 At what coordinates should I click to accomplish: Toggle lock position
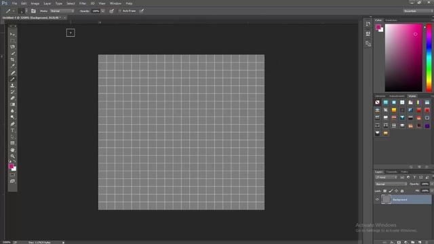point(396,191)
